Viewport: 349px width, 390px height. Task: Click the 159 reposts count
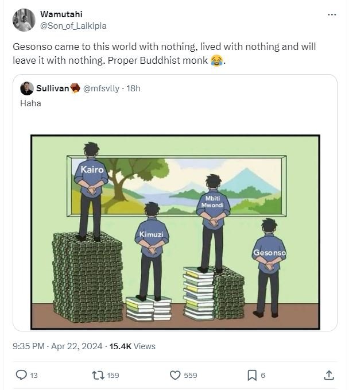[113, 375]
